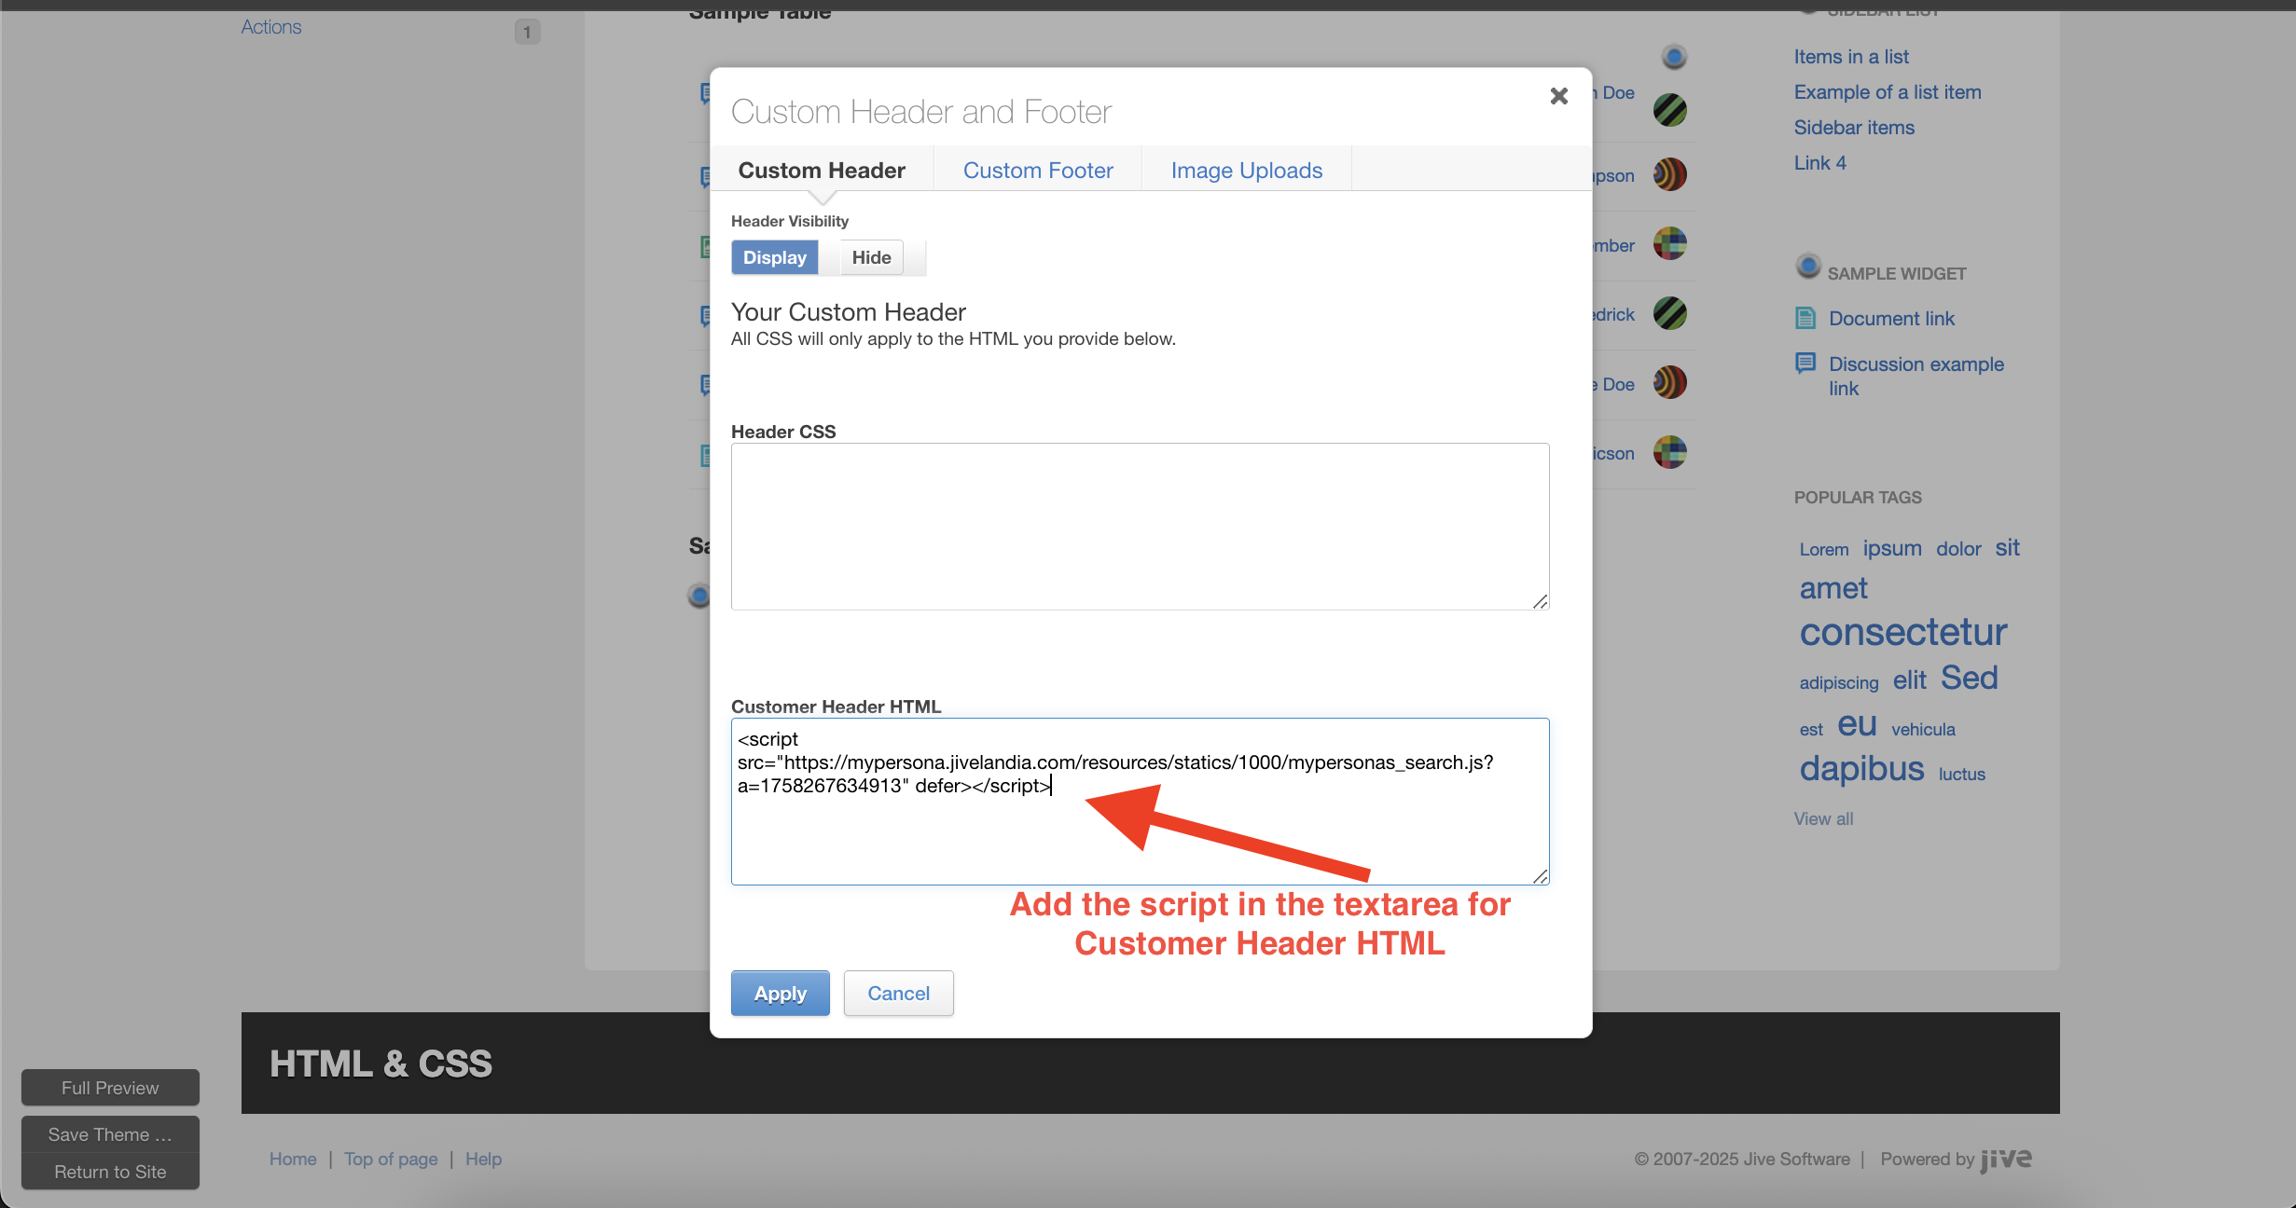Click the blue edit dot above user avatars

click(x=1674, y=57)
